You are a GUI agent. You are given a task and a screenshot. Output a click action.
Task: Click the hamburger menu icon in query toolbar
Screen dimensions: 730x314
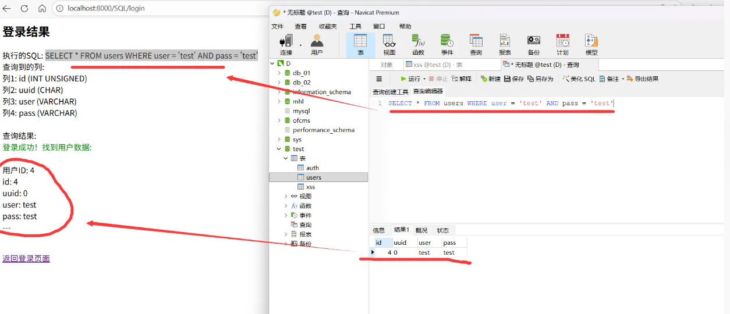379,78
